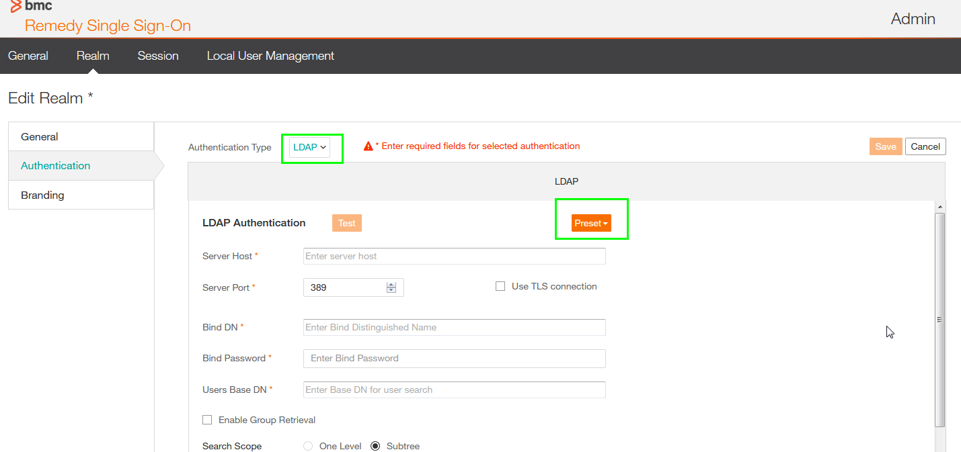Click the Bind Password input field
The image size is (961, 452).
click(455, 358)
